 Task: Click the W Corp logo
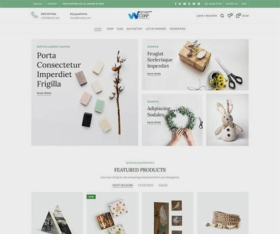tap(140, 15)
